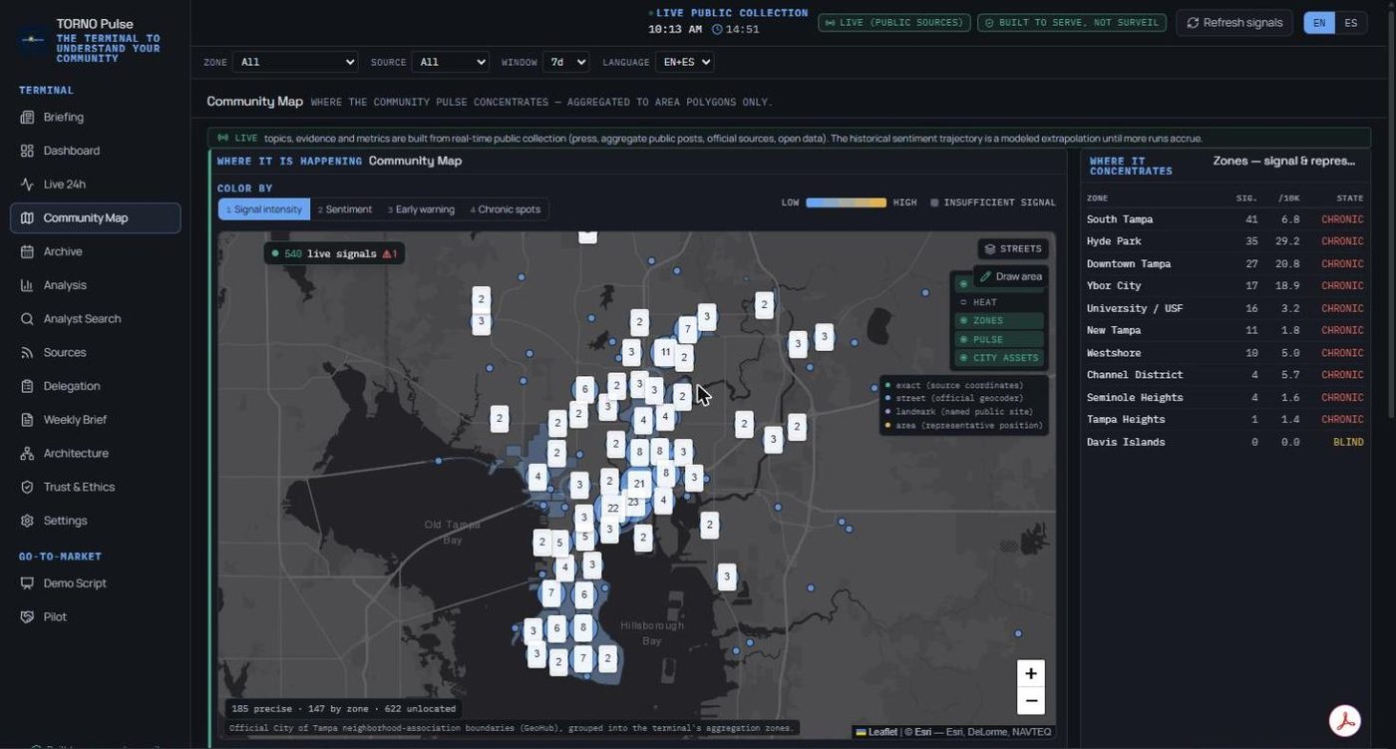1396x749 pixels.
Task: Select the Signal intensity tab
Action: point(264,209)
